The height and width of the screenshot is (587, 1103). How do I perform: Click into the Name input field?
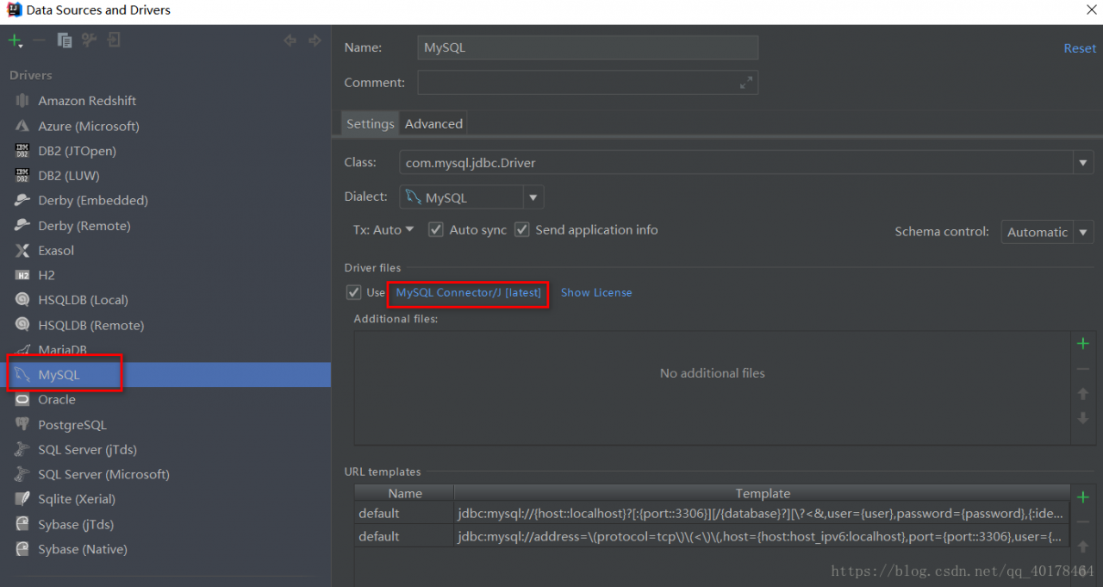pyautogui.click(x=588, y=47)
